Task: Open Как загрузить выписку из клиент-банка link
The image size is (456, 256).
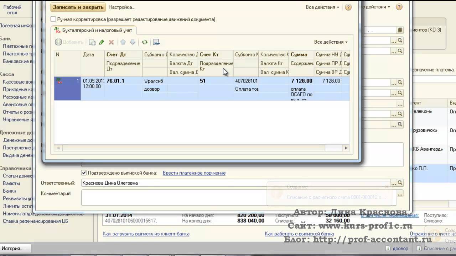Action: click(146, 234)
